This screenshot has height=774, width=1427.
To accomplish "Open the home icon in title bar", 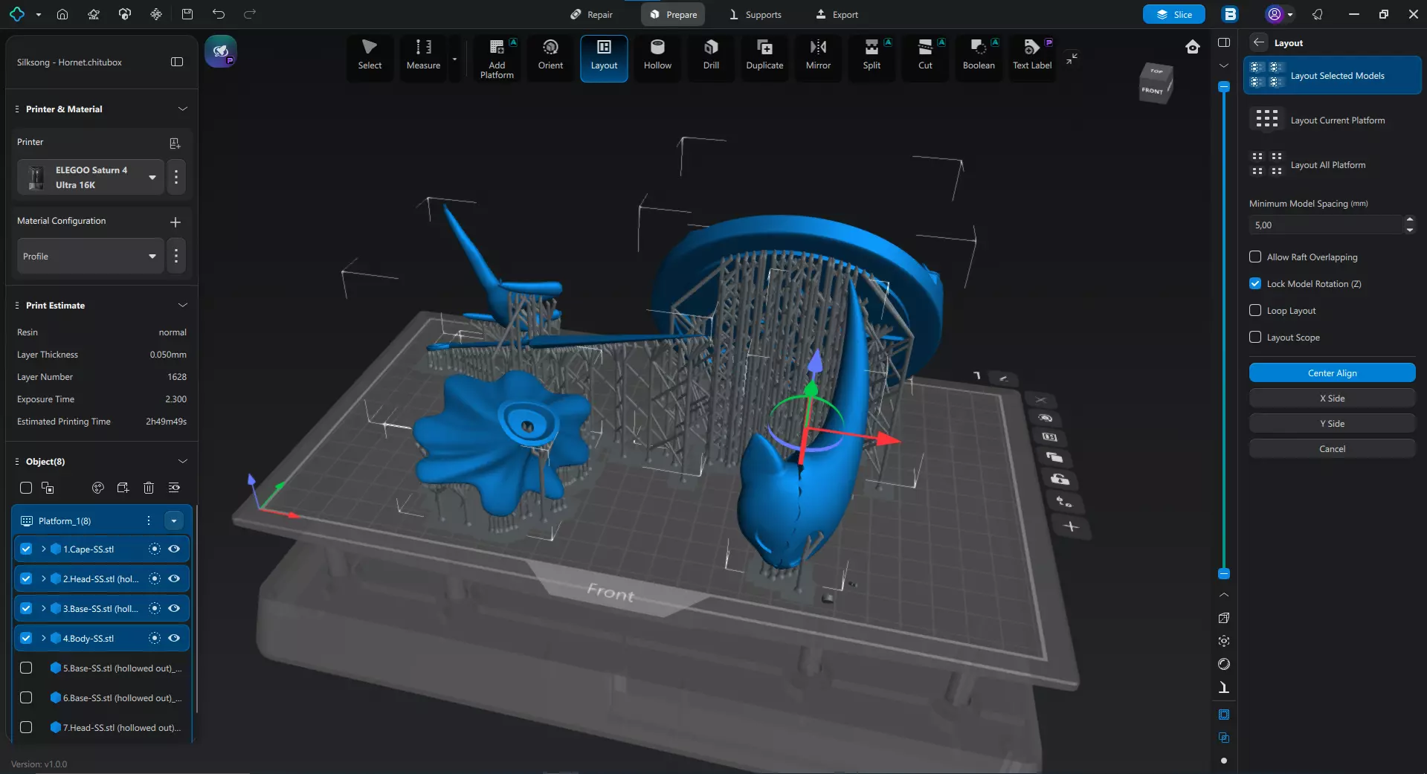I will (x=62, y=14).
